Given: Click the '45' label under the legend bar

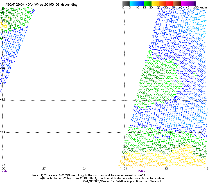Looking at the screenshot, I should coord(187,8).
